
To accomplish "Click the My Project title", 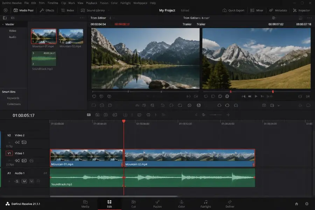I will [x=167, y=10].
